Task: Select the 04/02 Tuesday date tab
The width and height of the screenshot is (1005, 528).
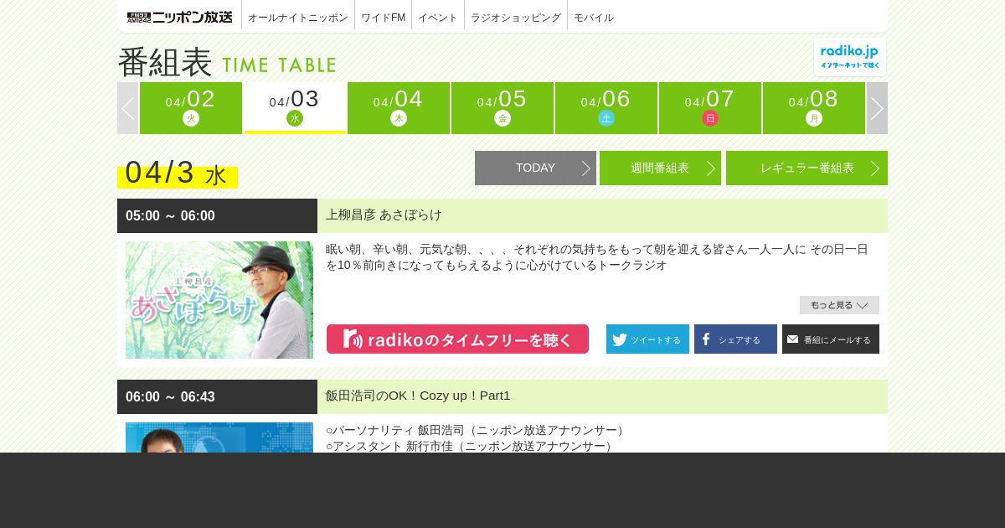Action: (x=191, y=108)
